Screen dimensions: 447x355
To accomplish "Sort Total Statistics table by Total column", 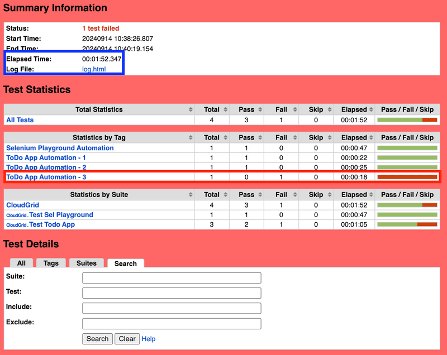I will coord(212,109).
